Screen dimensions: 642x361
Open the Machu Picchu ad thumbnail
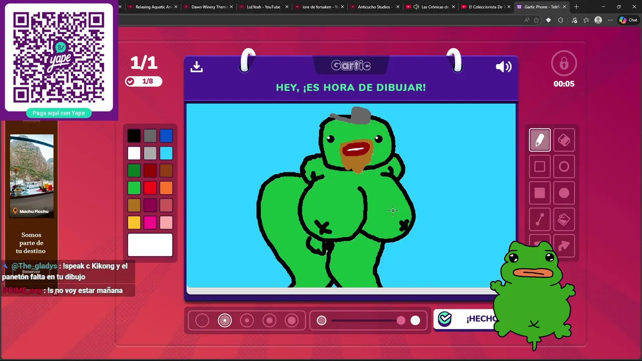(x=32, y=175)
